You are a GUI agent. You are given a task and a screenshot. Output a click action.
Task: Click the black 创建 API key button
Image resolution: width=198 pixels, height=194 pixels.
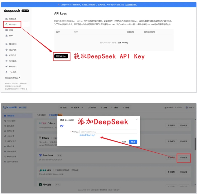click(x=61, y=56)
